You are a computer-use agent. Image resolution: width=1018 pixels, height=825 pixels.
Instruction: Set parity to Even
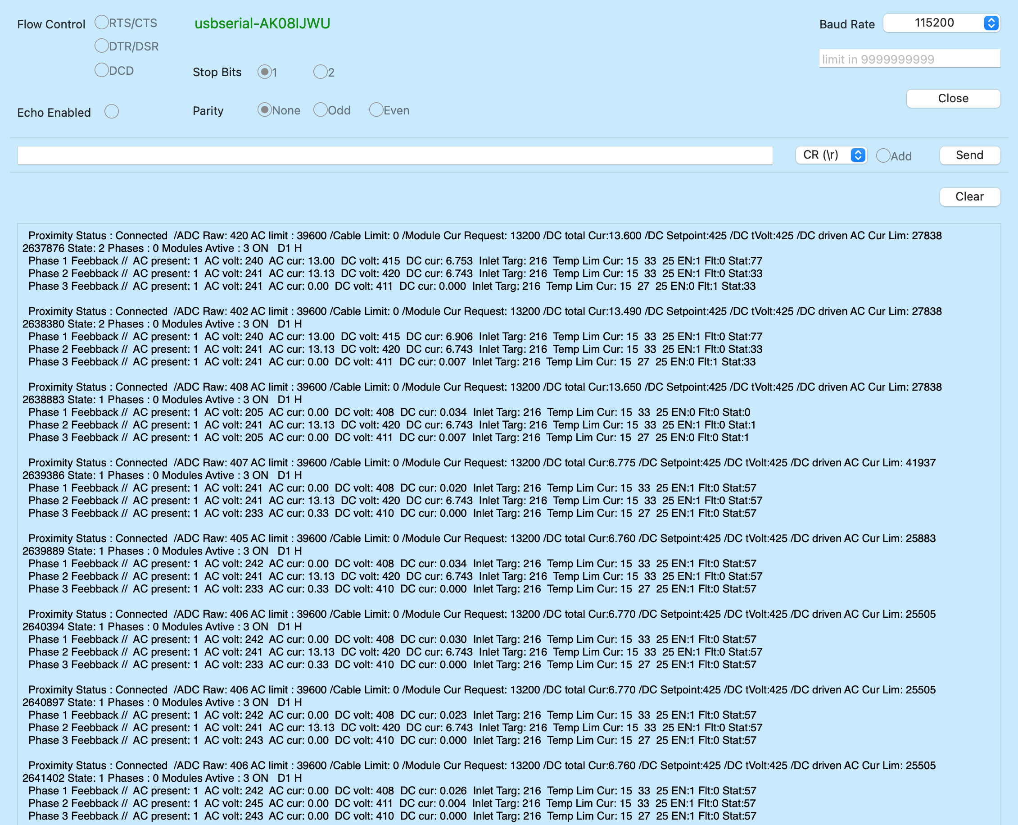[376, 110]
